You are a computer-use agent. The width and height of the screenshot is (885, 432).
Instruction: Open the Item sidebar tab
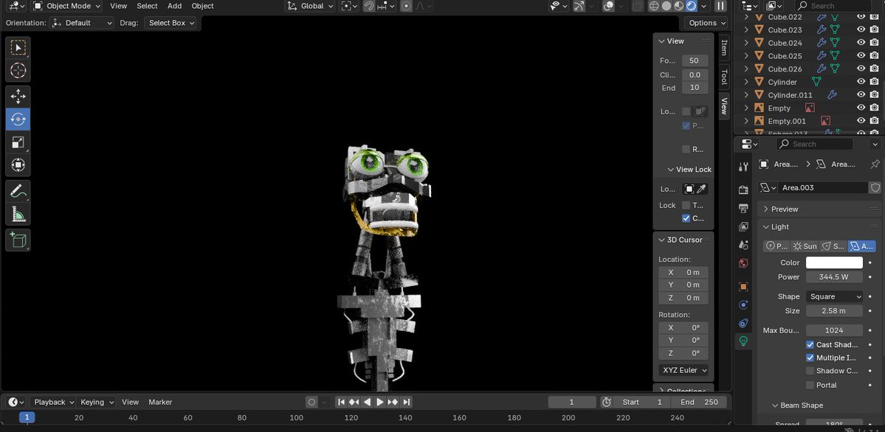[723, 46]
